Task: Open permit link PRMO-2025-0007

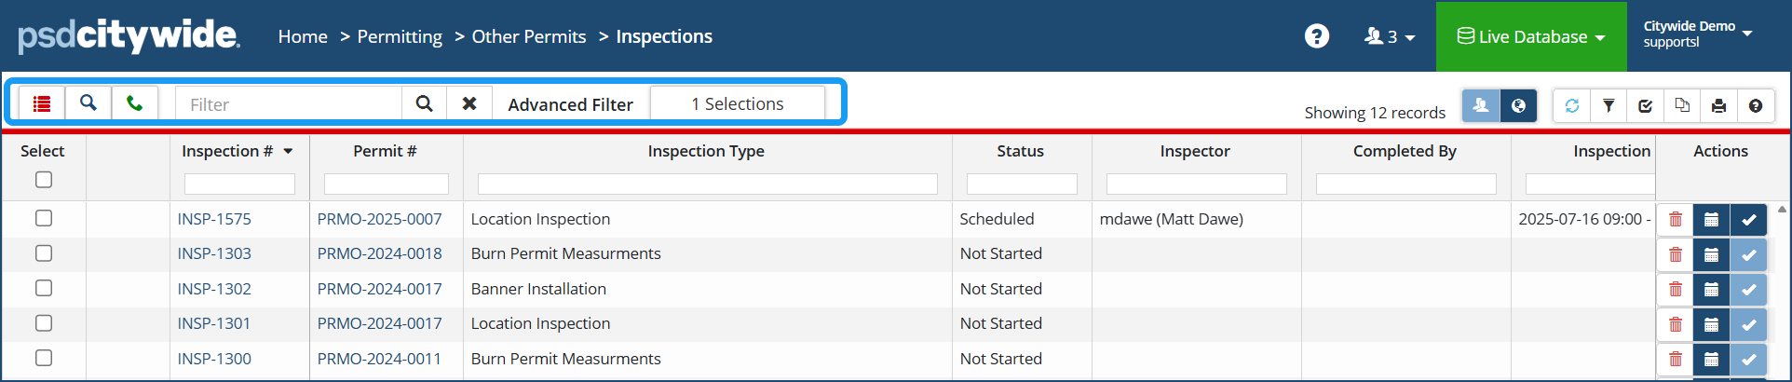Action: point(379,219)
